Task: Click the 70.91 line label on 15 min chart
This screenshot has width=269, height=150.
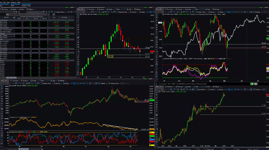Action: [264, 114]
